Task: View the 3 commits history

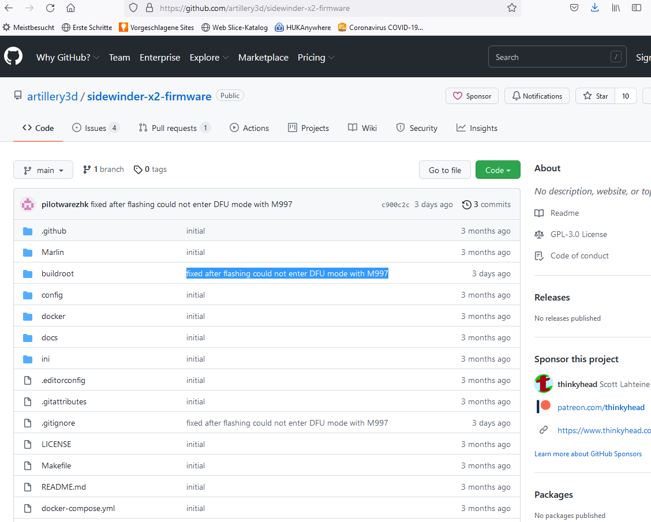Action: pyautogui.click(x=486, y=204)
